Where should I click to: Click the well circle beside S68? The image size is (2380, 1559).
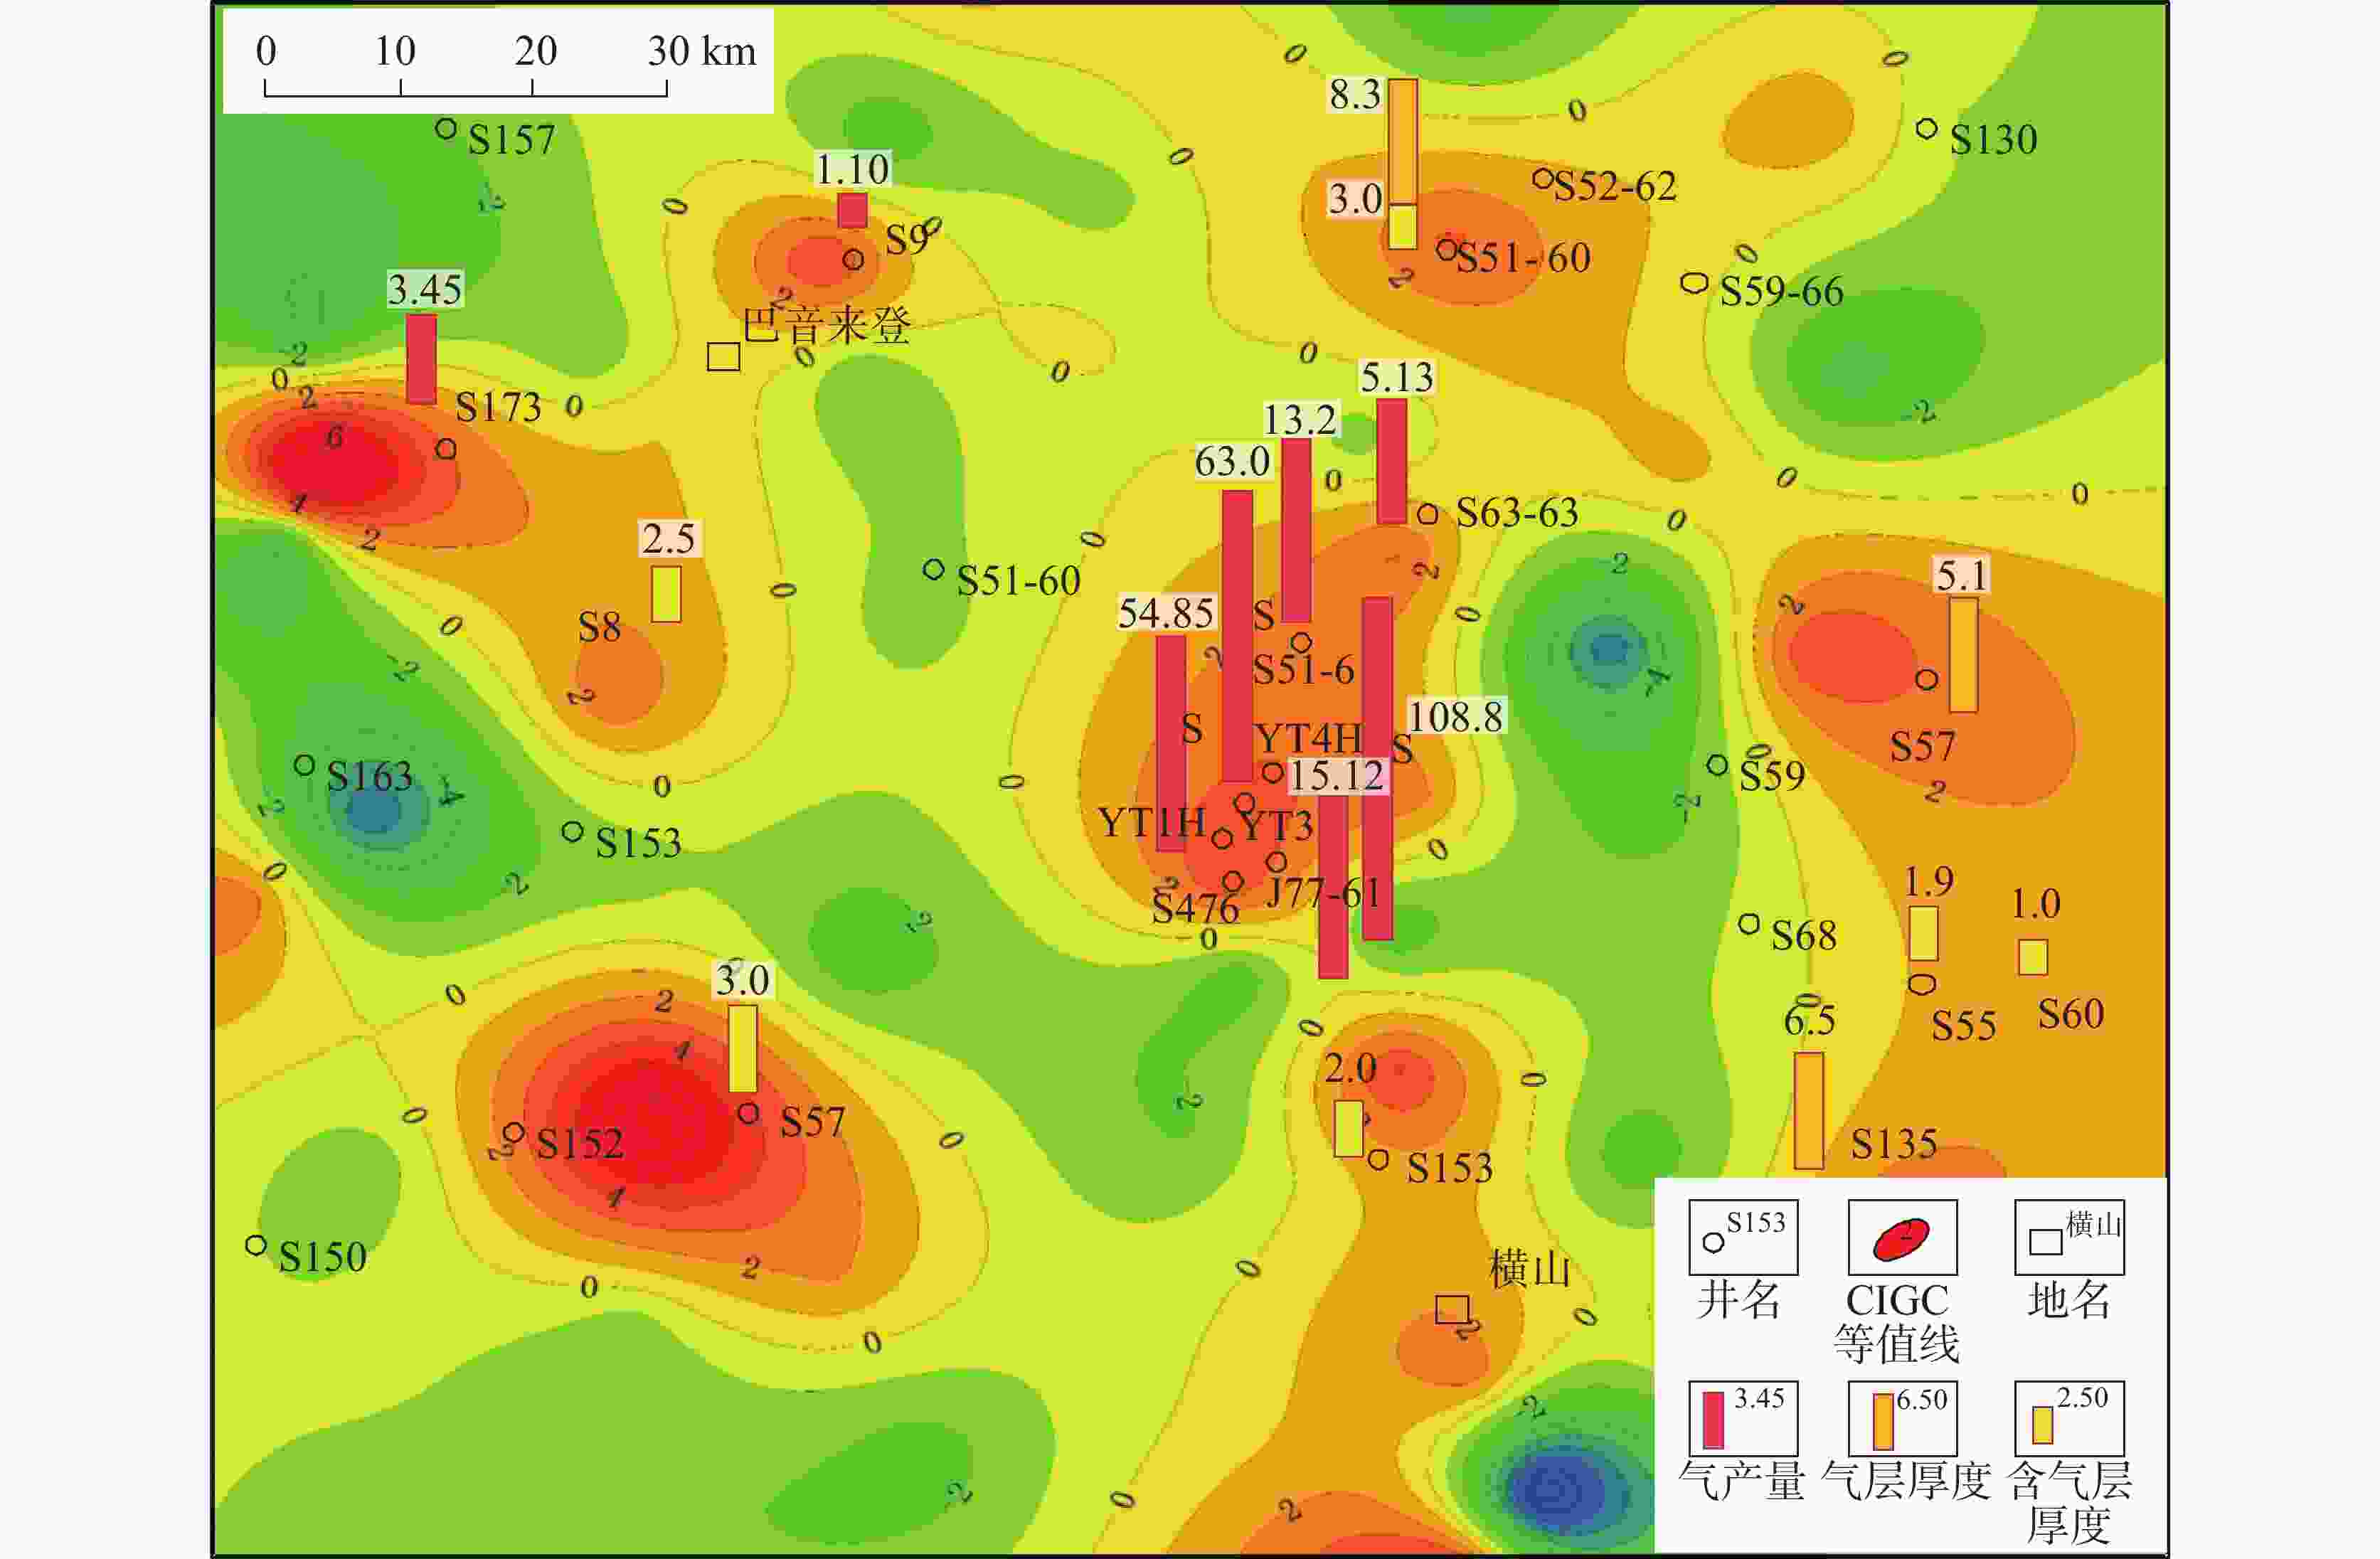click(x=1749, y=924)
